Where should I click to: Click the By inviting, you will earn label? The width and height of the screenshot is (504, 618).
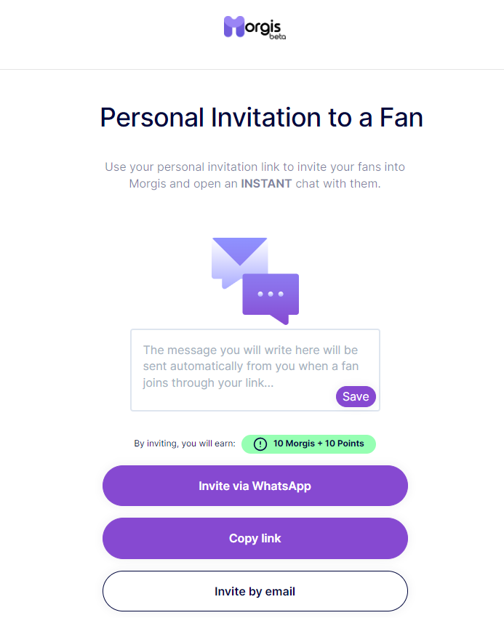click(x=185, y=444)
